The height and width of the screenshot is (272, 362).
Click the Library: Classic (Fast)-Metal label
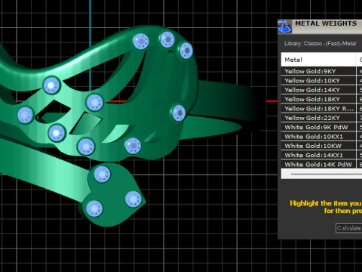pos(321,44)
